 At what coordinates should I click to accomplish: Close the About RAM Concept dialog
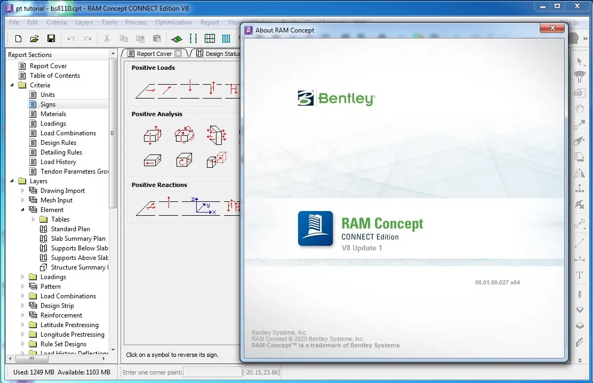(552, 28)
